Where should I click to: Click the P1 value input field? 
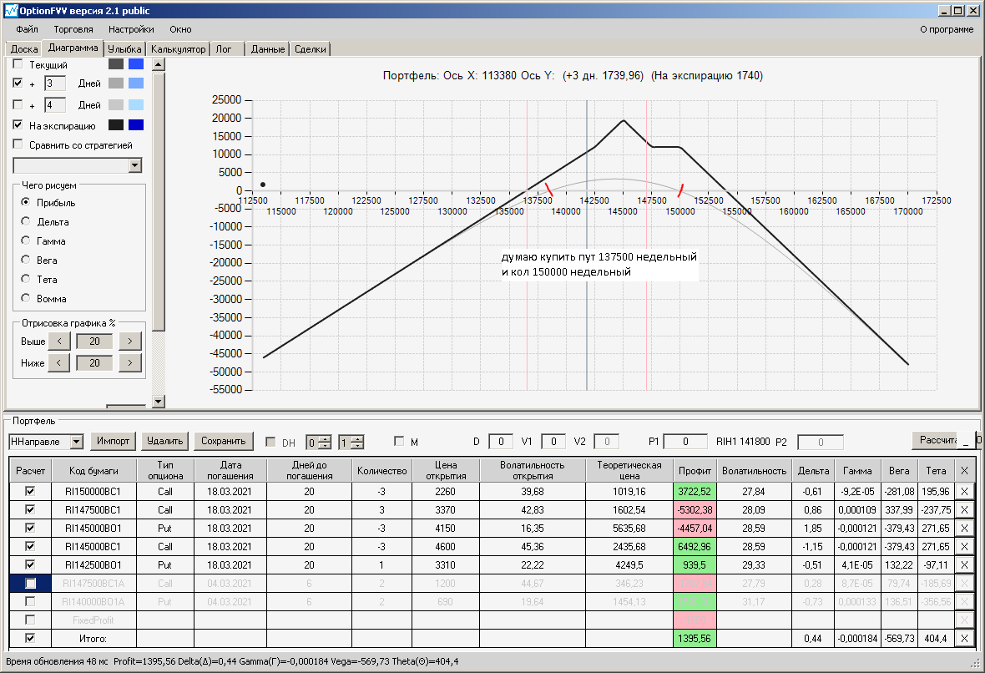click(x=686, y=442)
